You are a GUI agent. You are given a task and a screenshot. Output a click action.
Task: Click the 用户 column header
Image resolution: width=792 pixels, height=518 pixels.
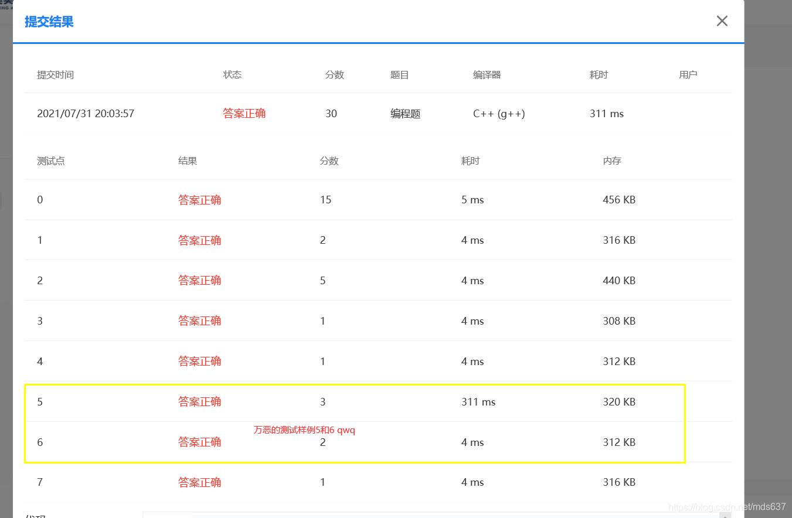click(688, 74)
